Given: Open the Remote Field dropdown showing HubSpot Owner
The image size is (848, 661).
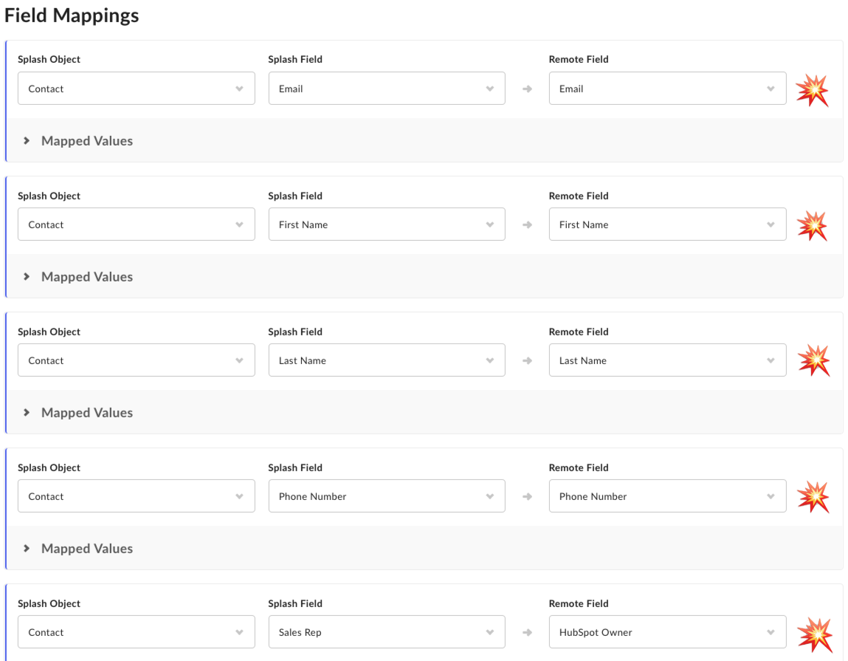Looking at the screenshot, I should 667,631.
